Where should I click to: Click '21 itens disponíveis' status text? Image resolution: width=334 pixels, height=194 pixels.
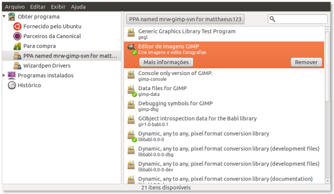pos(166,188)
